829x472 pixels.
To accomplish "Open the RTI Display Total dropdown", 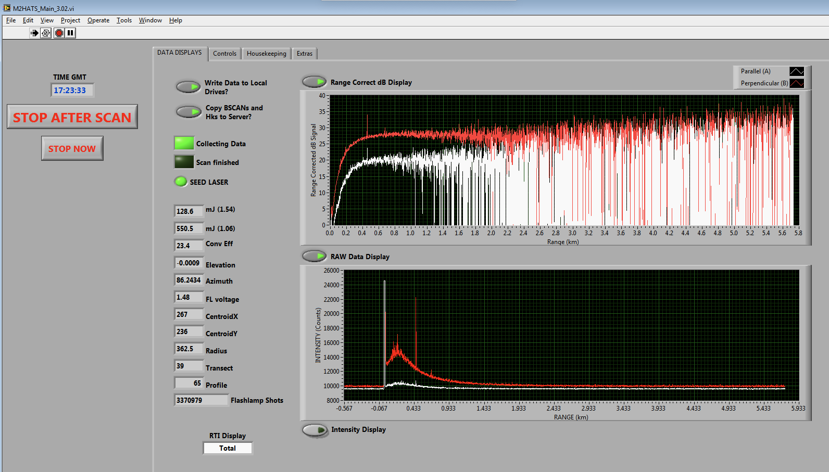I will [228, 448].
